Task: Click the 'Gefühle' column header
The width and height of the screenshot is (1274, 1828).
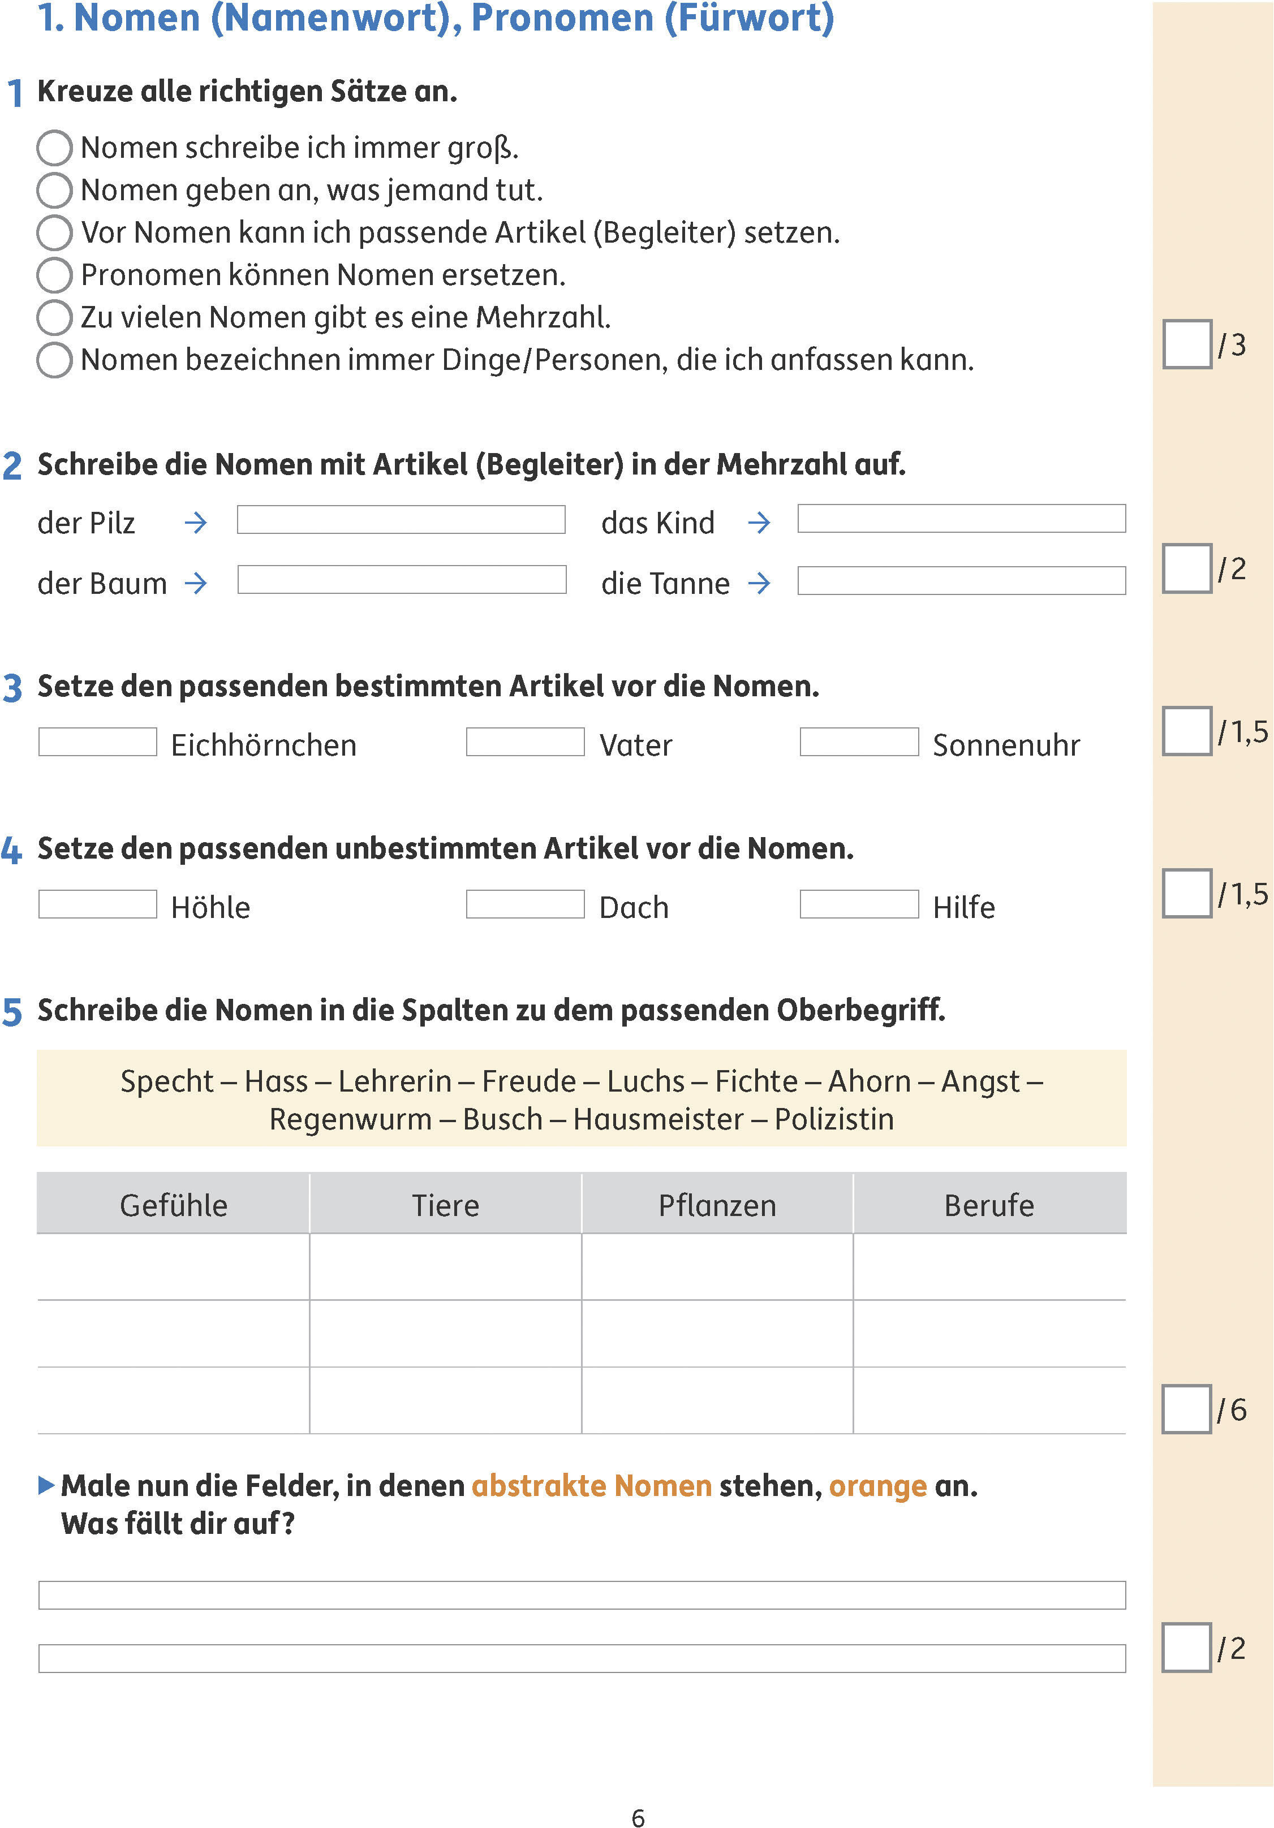Action: [174, 1204]
